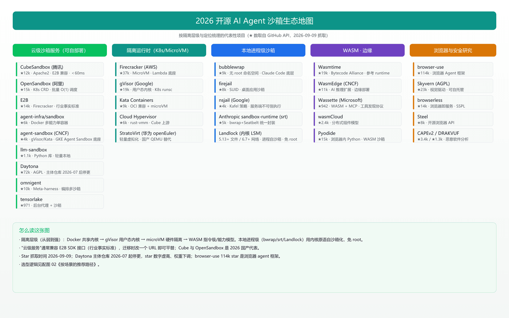Select the CAPEv2 / DRAKVUF card

[x=453, y=136]
